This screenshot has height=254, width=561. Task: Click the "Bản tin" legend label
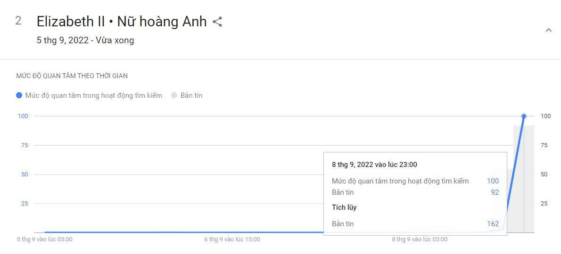point(191,95)
